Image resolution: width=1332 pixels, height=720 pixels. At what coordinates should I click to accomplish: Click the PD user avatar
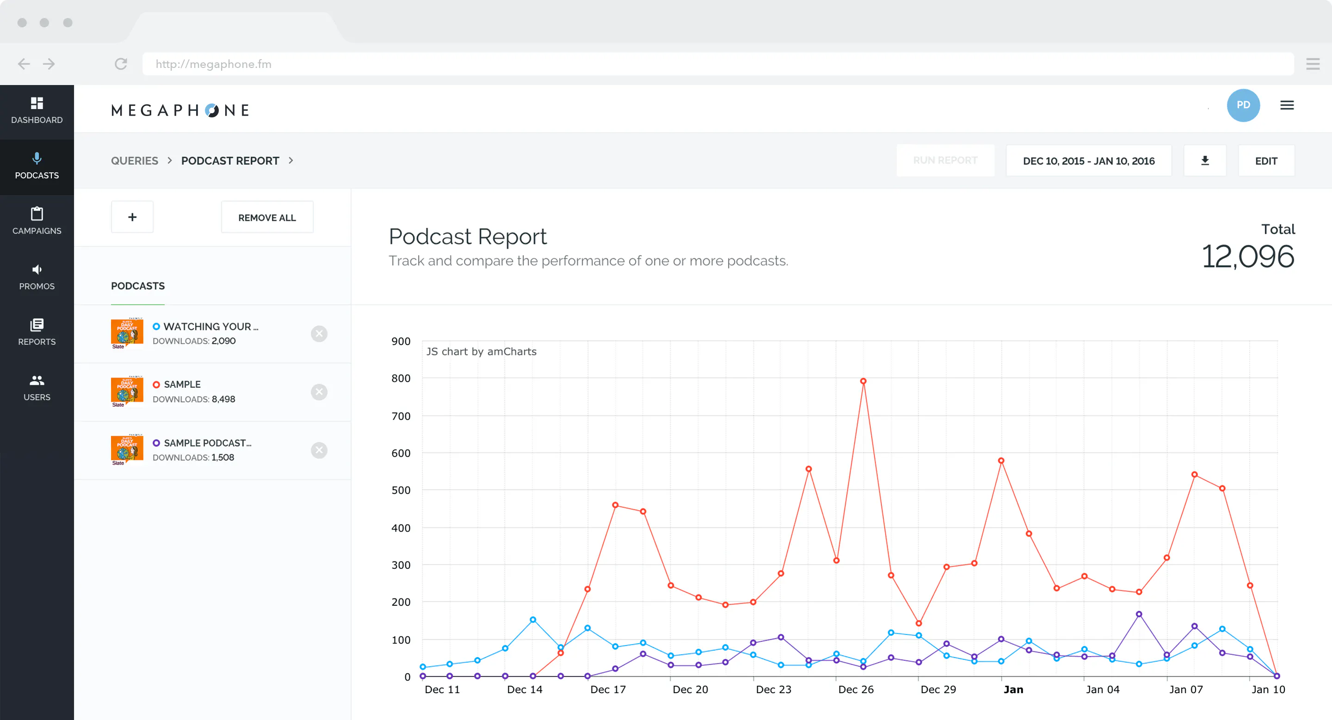click(1243, 105)
